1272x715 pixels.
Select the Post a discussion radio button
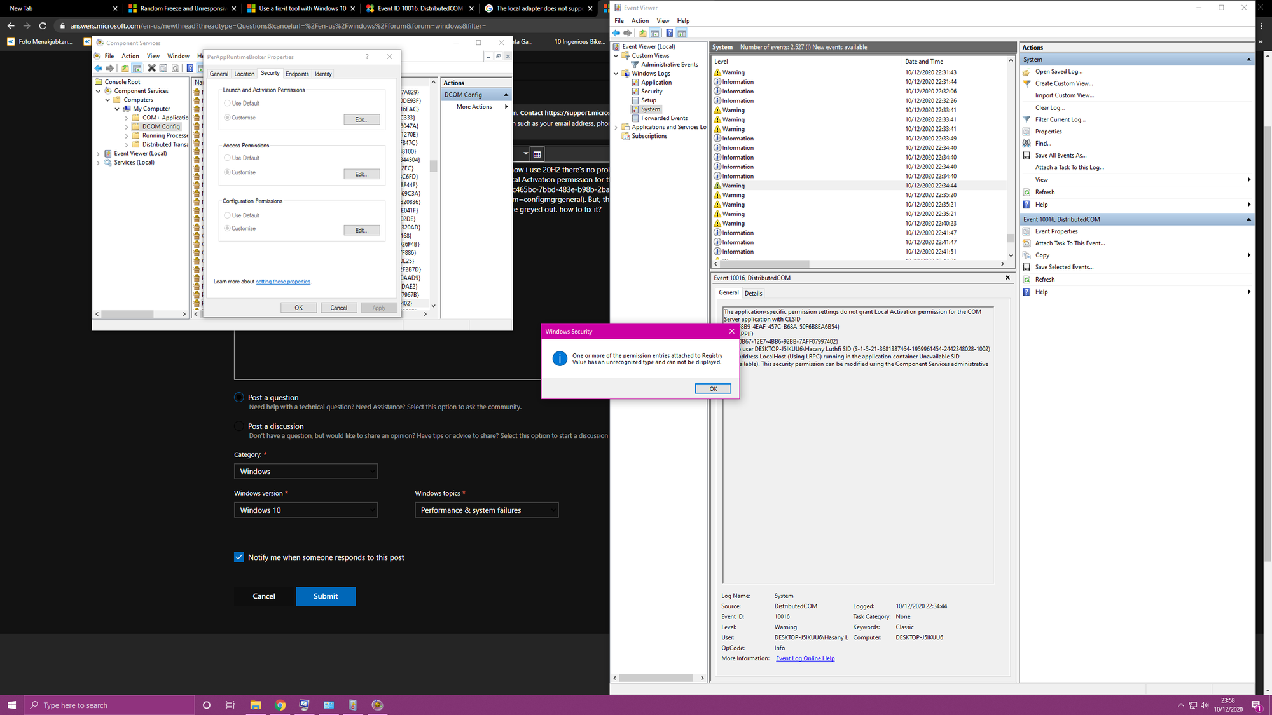(x=239, y=426)
